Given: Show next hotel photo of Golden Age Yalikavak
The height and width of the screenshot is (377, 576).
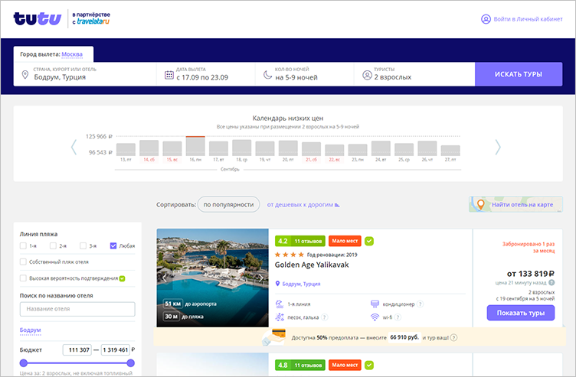Looking at the screenshot, I should coord(261,278).
